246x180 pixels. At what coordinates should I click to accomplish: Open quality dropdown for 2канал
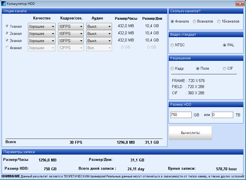42,33
